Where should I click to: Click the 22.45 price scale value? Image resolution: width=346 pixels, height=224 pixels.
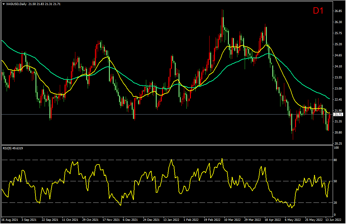tap(338, 99)
